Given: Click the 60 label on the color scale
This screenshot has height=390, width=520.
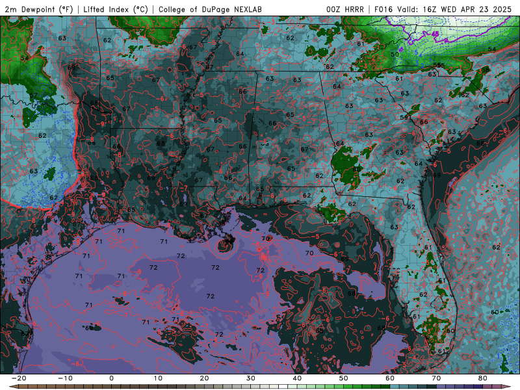Looking at the screenshot, I should pos(390,378).
